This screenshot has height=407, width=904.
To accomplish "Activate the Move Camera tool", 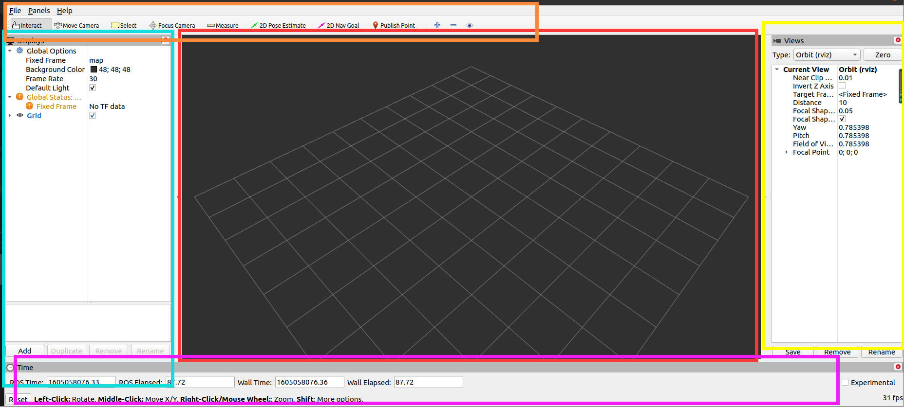I will pos(76,25).
